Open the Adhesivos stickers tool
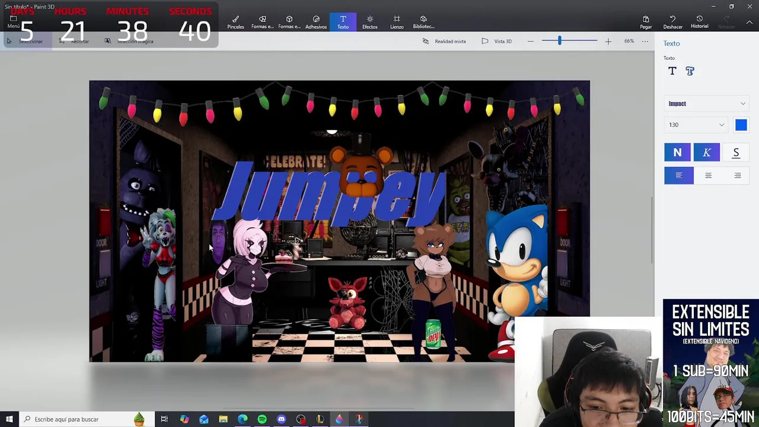Viewport: 759px width, 427px height. pos(316,22)
